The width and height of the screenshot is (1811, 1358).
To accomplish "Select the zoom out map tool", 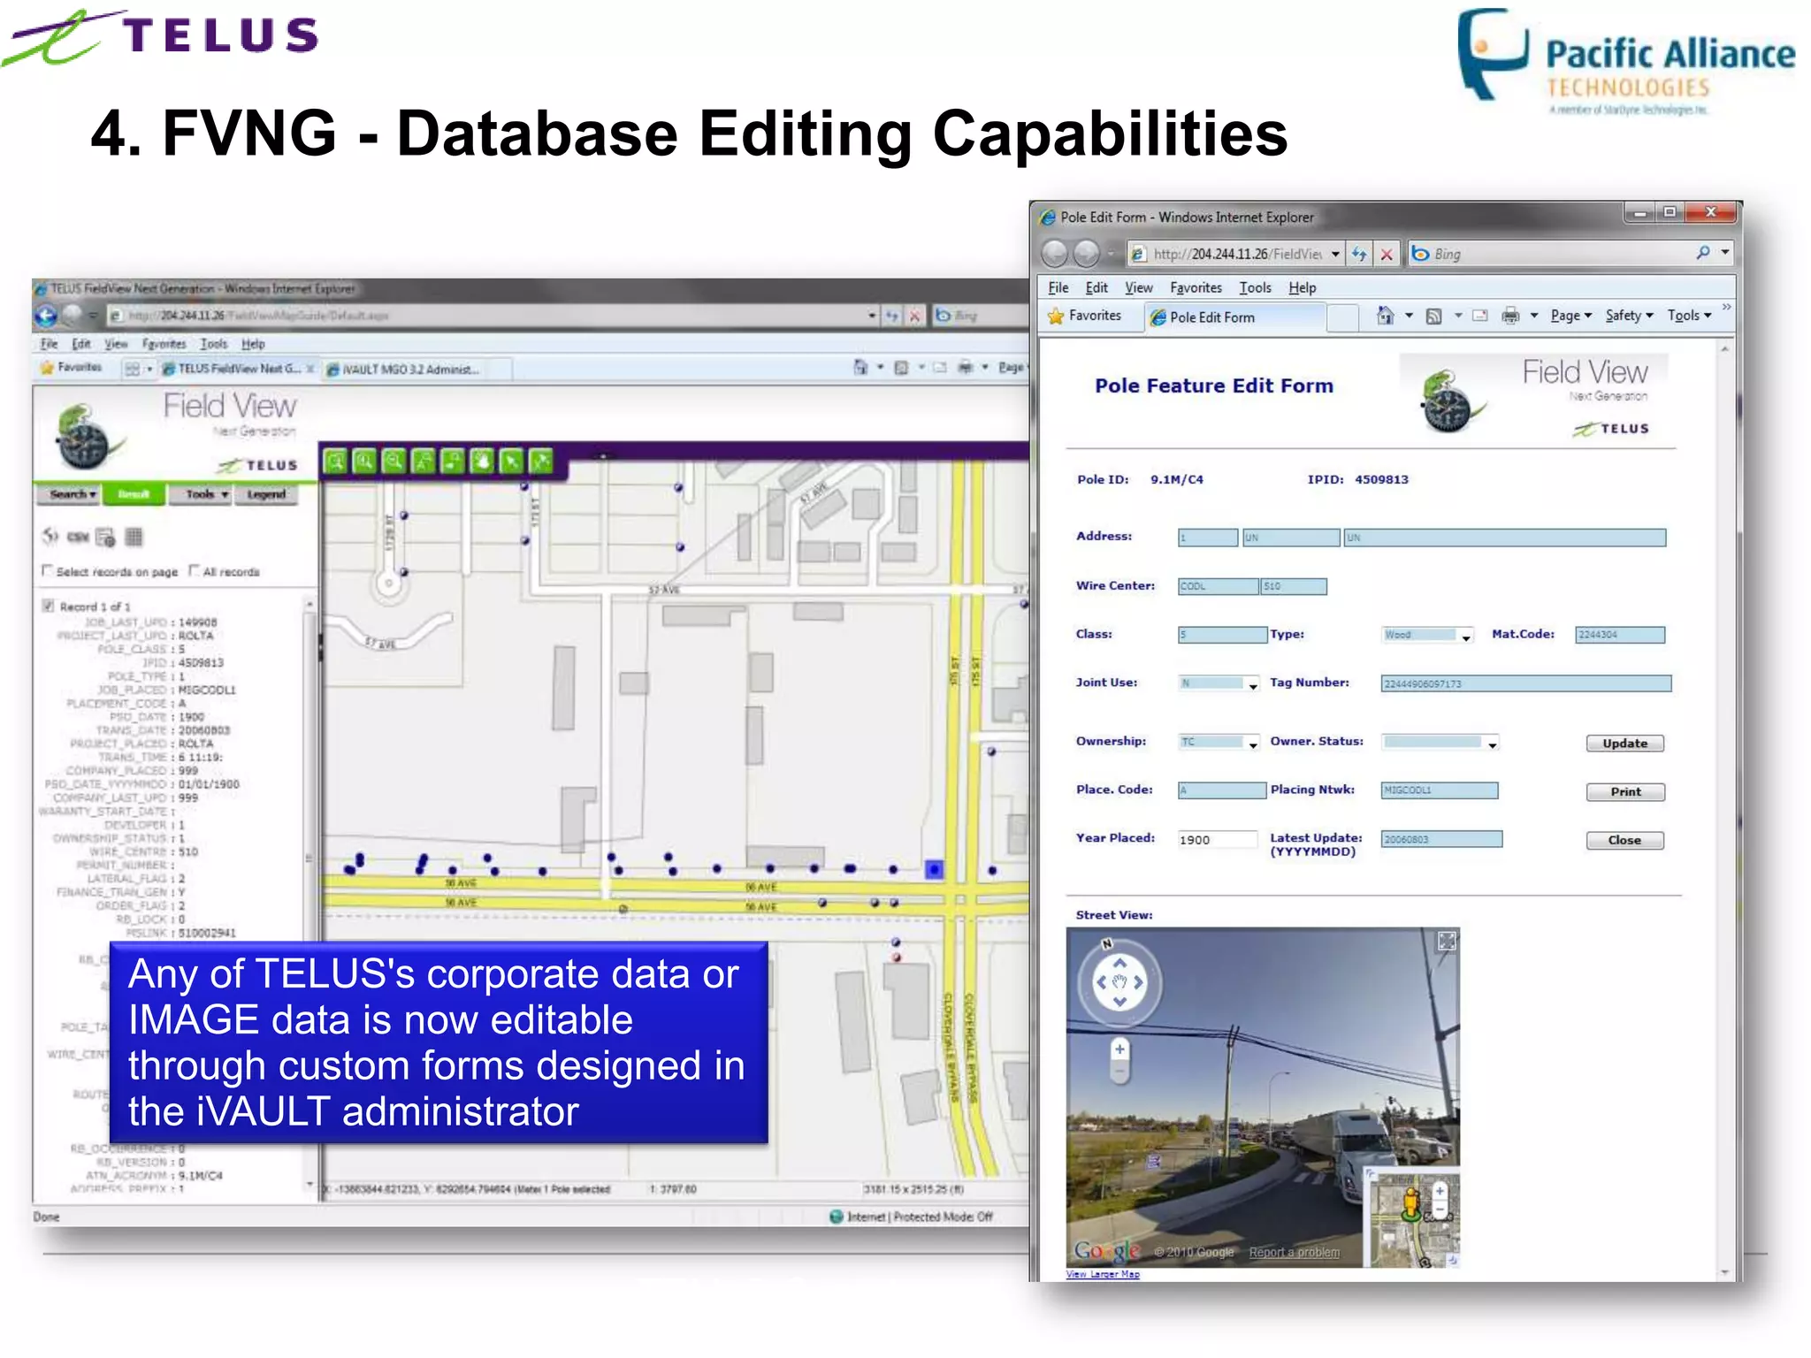I will [x=394, y=461].
